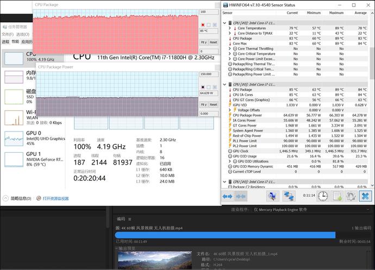The width and height of the screenshot is (375, 270).
Task: Select disk SSD entry in Task Manager
Action: 18,96
